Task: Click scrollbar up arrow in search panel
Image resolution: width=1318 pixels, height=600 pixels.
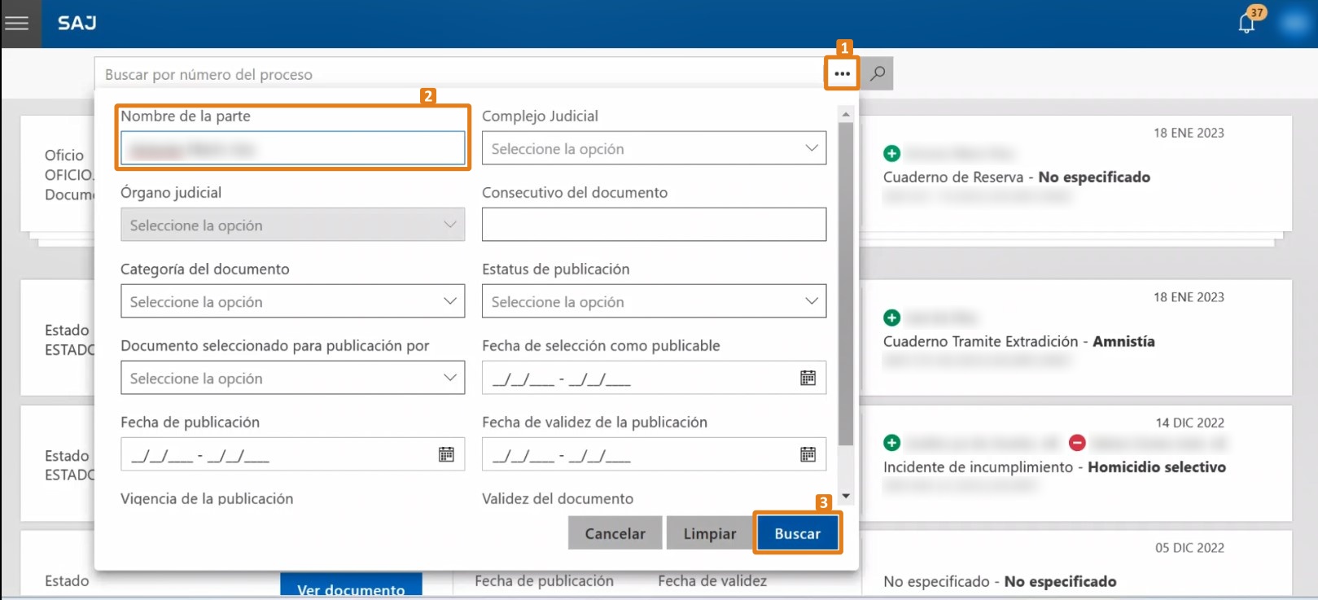Action: pos(846,114)
